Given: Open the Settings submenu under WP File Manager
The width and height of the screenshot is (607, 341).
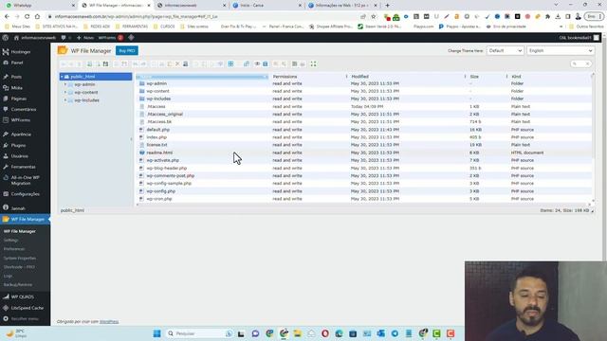Looking at the screenshot, I should click(10, 240).
